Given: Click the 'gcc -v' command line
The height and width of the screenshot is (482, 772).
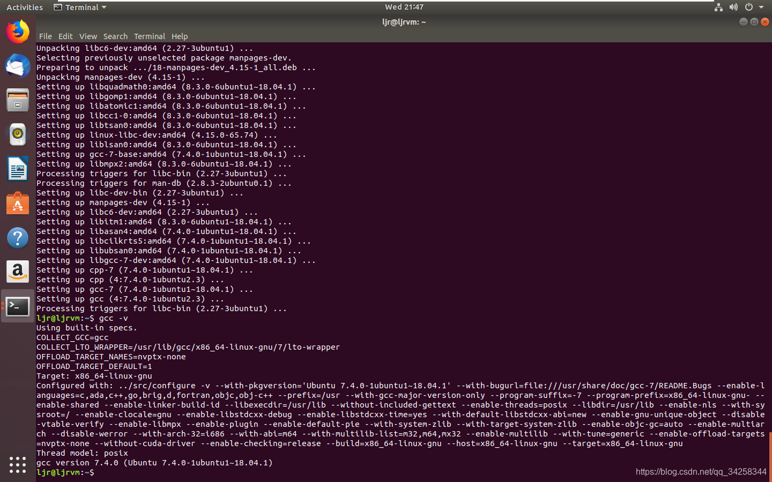Looking at the screenshot, I should click(x=82, y=318).
